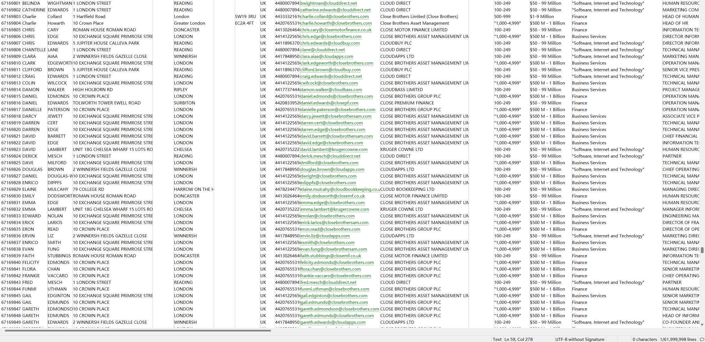705x342 pixels.
Task: Click the job title cell HEAD OF HR
Action: [x=675, y=23]
